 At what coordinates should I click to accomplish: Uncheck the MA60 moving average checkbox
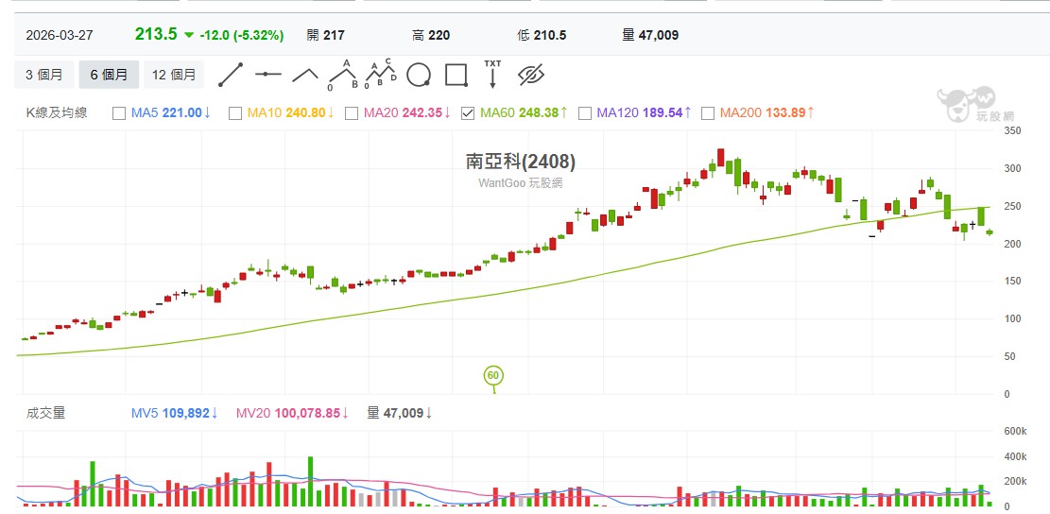click(468, 113)
